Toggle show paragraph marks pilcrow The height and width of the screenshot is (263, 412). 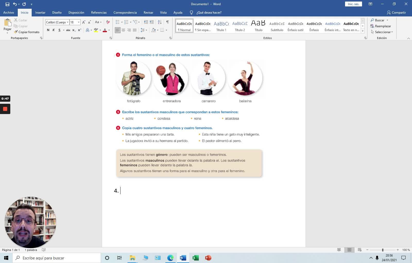[168, 22]
